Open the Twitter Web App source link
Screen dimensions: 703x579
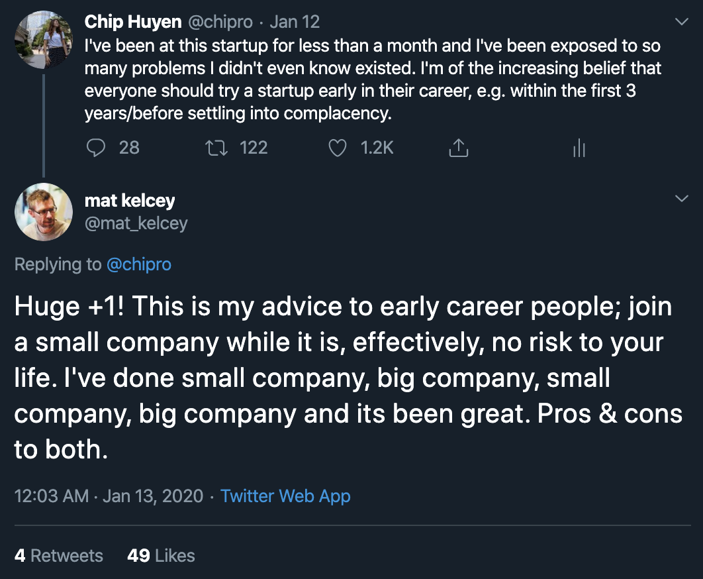point(285,496)
